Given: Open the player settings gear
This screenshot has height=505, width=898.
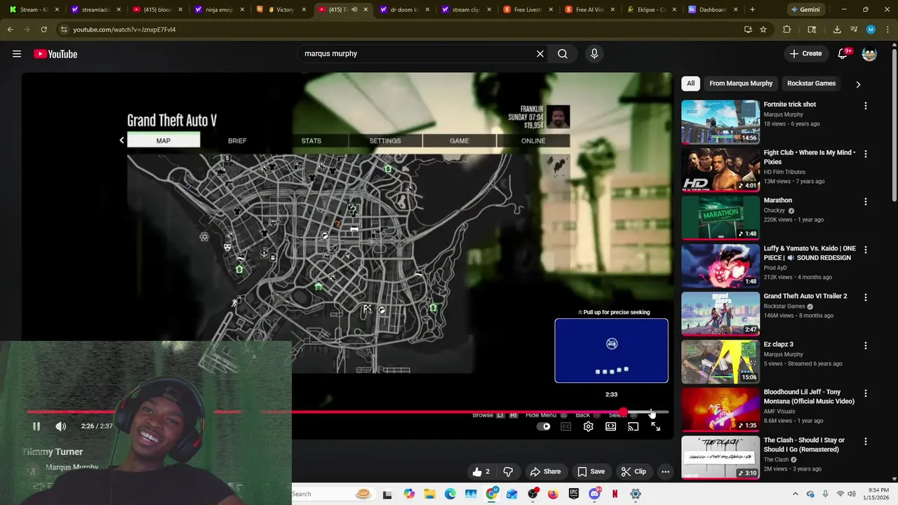Looking at the screenshot, I should click(x=589, y=426).
